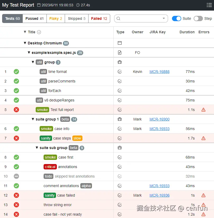
Task: Click the Type column header
Action: tap(120, 32)
